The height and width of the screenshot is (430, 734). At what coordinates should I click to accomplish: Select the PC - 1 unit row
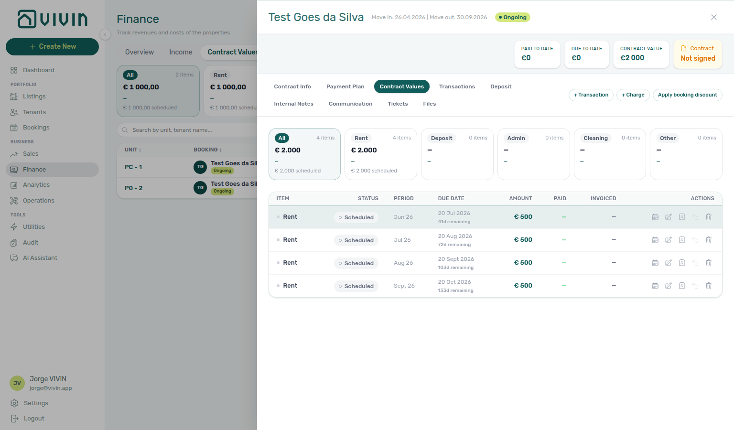tap(187, 167)
